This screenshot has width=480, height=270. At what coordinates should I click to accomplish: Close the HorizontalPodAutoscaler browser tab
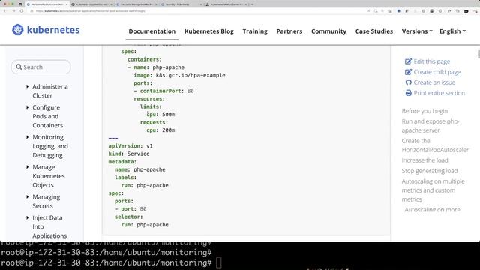click(67, 4)
